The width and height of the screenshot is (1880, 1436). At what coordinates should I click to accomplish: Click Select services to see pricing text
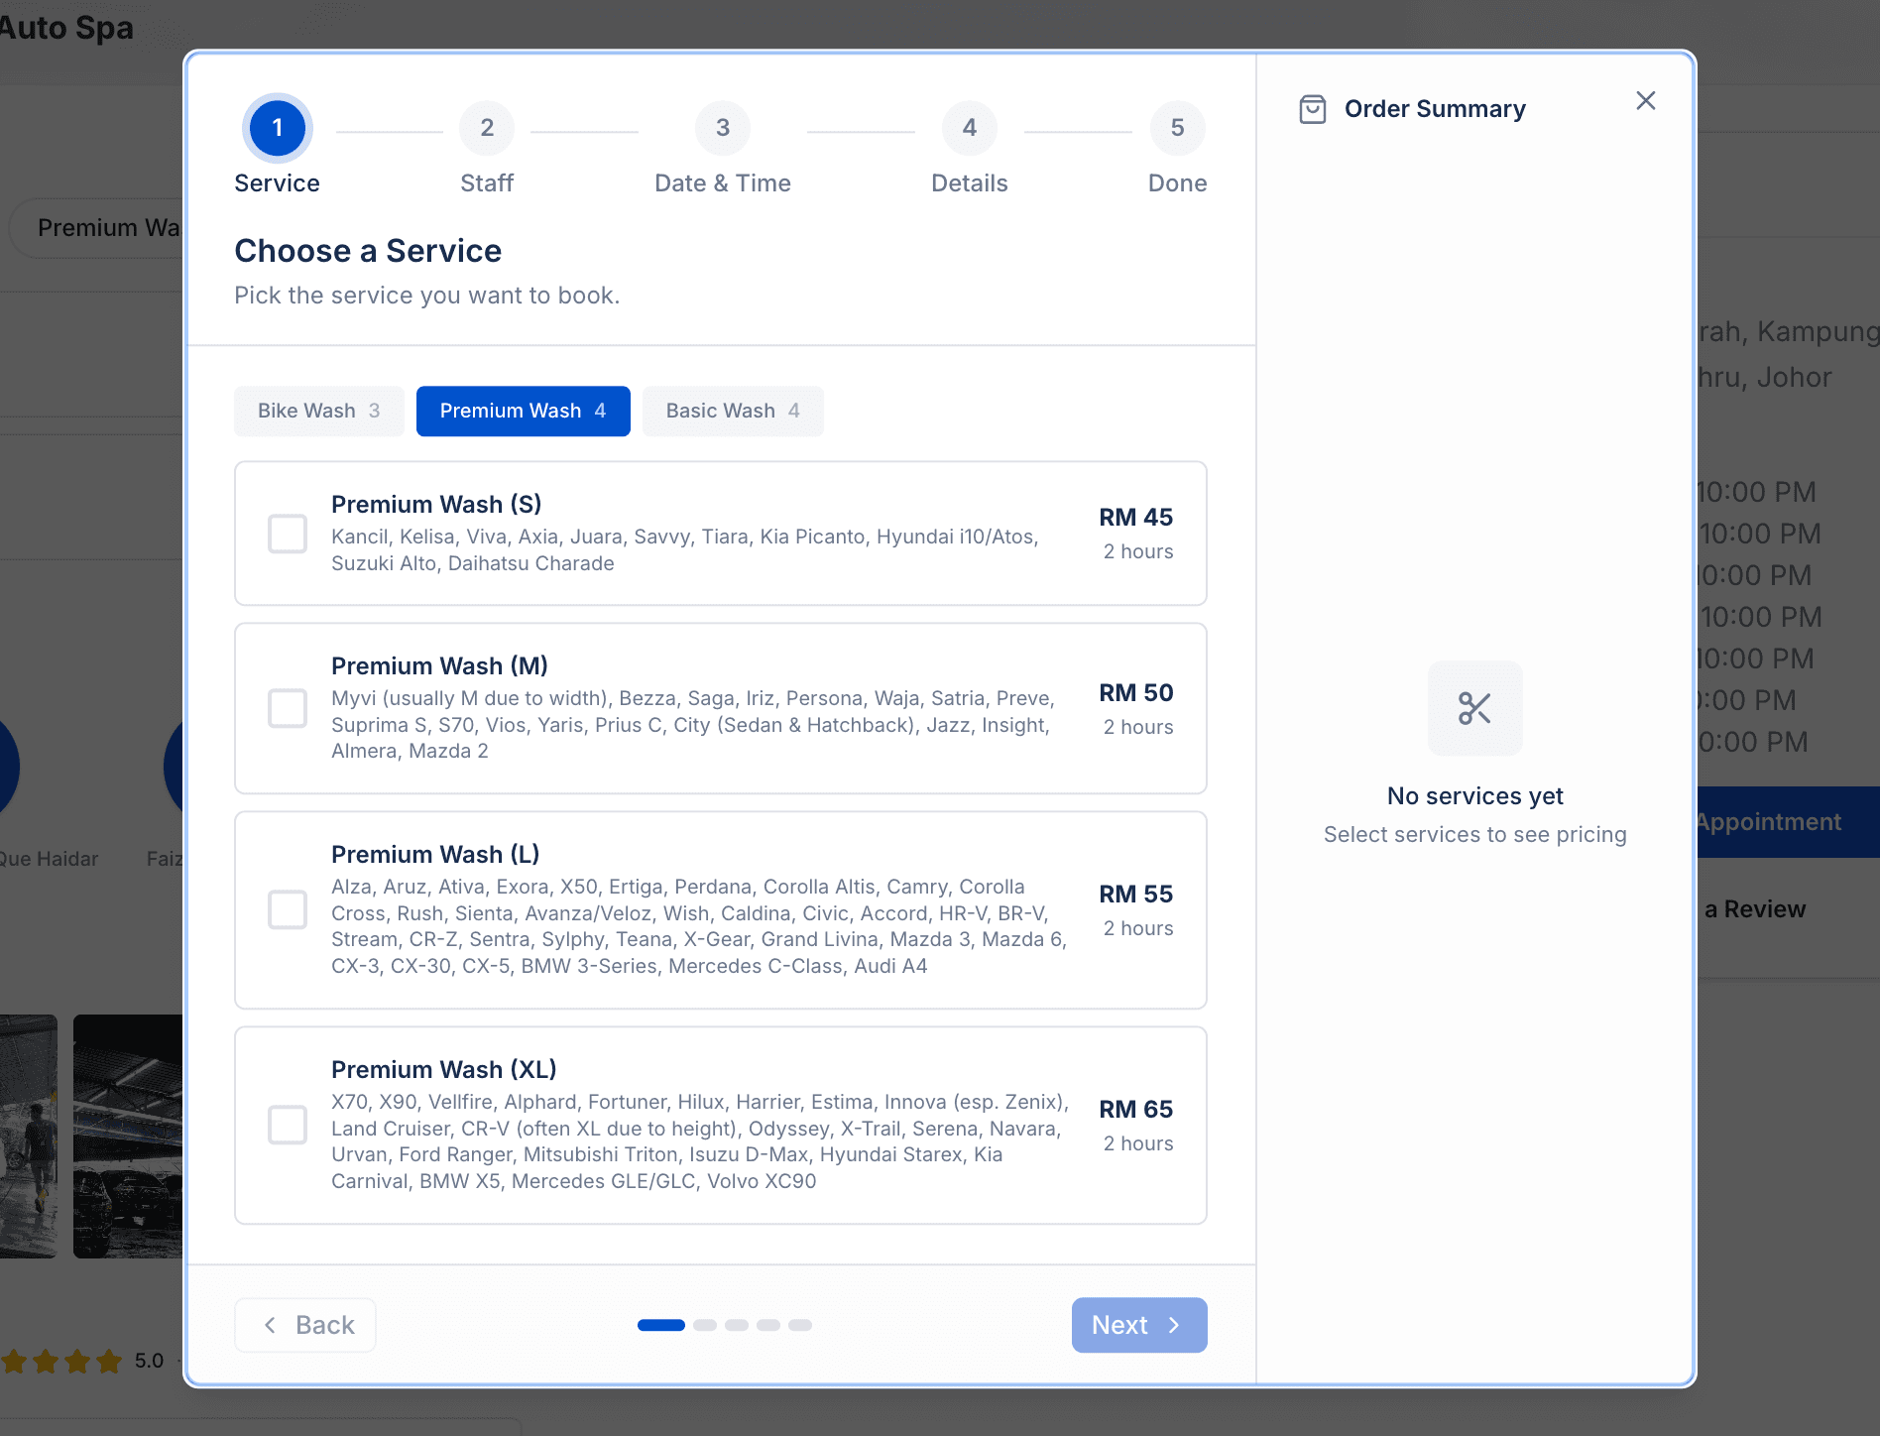[1475, 835]
